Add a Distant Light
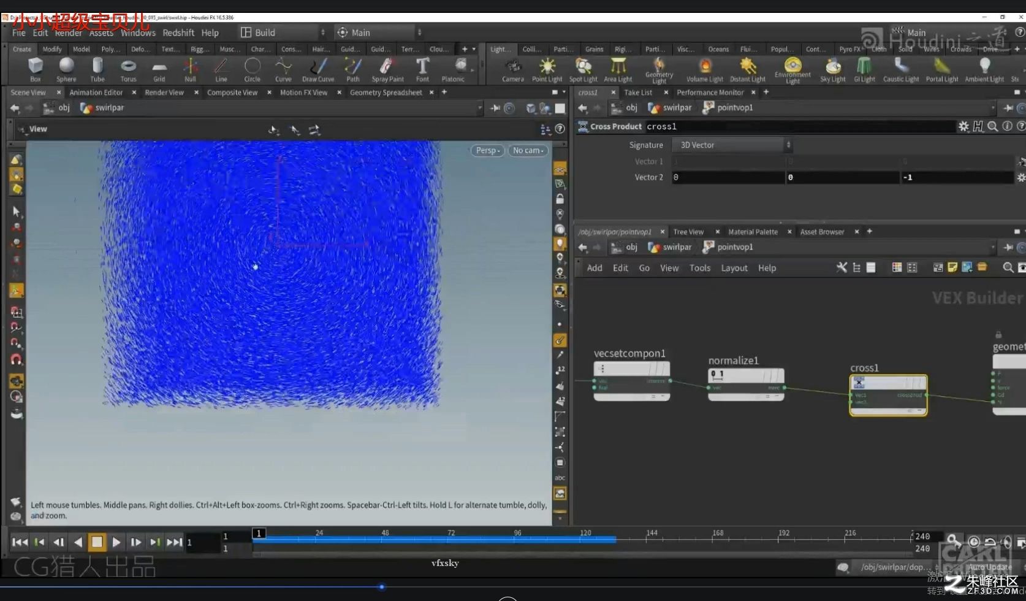 (x=748, y=69)
